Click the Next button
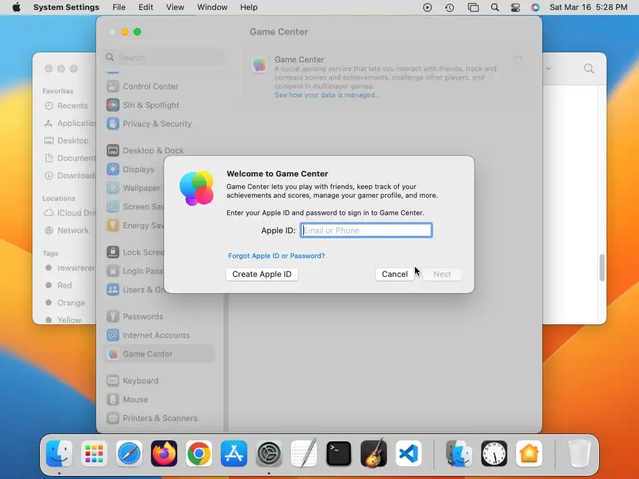This screenshot has height=479, width=639. point(442,274)
